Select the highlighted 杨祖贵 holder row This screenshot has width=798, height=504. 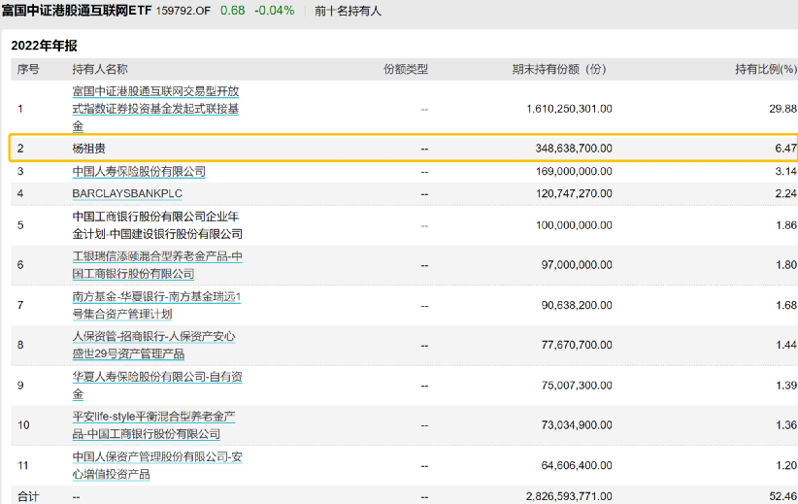coord(404,149)
